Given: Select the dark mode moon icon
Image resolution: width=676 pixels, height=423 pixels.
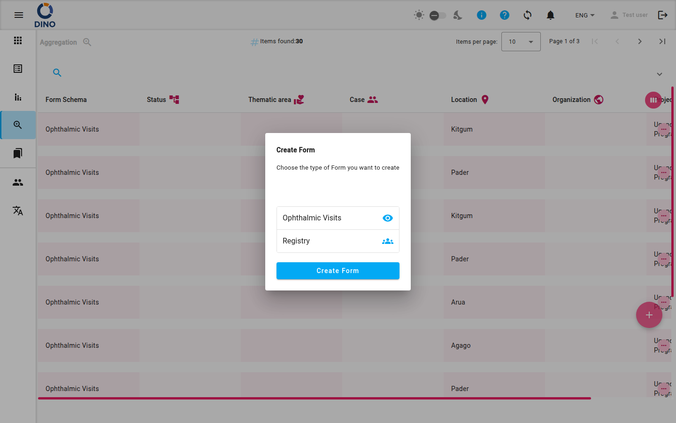Looking at the screenshot, I should 458,15.
